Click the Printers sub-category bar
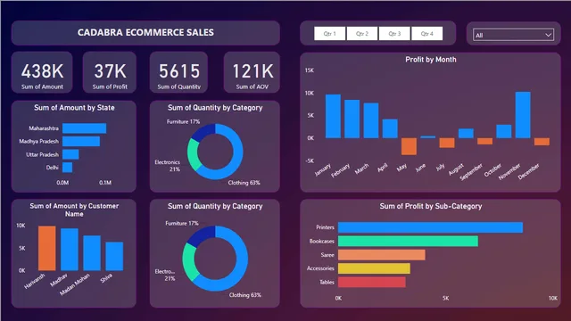This screenshot has width=571, height=321. click(430, 227)
